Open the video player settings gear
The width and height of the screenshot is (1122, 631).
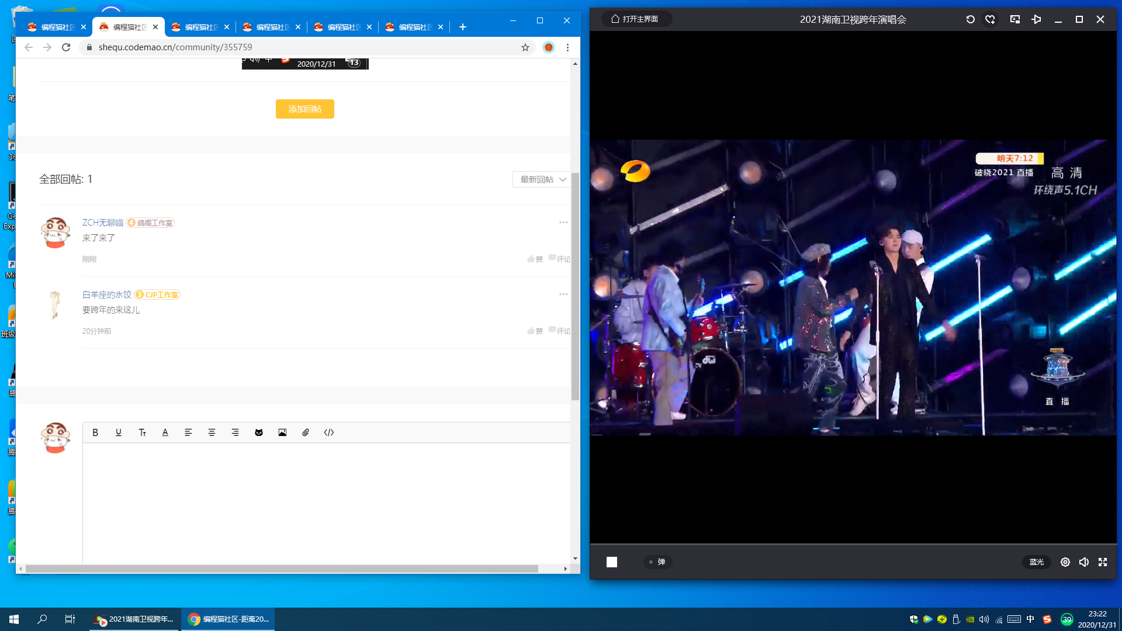[1065, 562]
